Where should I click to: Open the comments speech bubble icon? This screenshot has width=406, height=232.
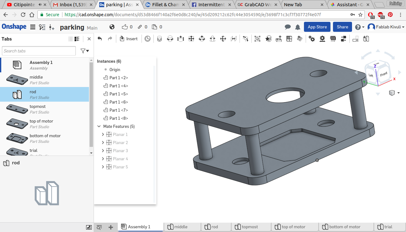pos(288,27)
